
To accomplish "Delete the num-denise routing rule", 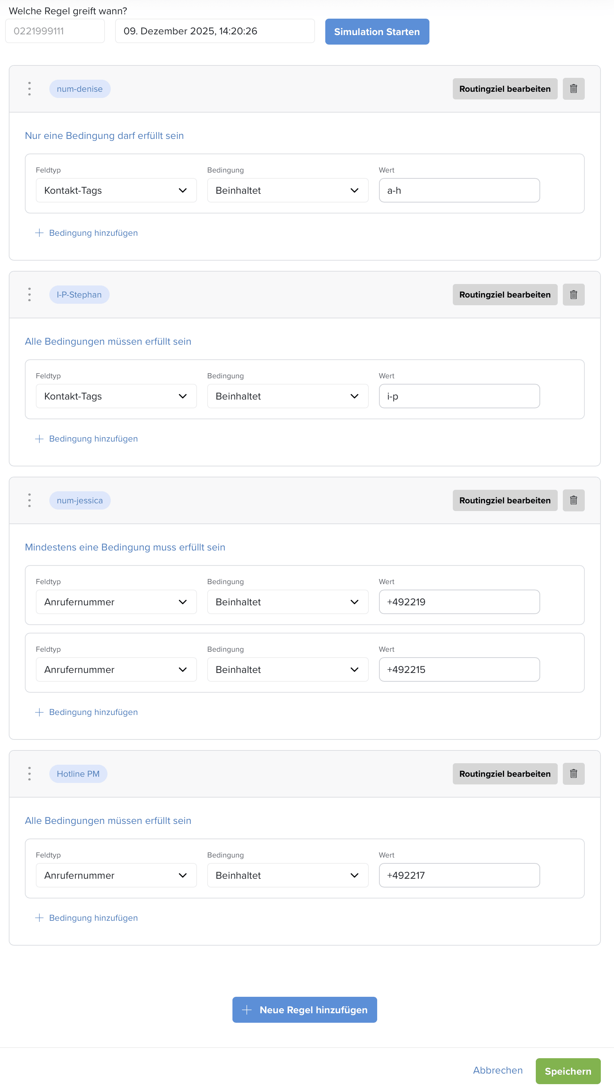I will pos(573,89).
